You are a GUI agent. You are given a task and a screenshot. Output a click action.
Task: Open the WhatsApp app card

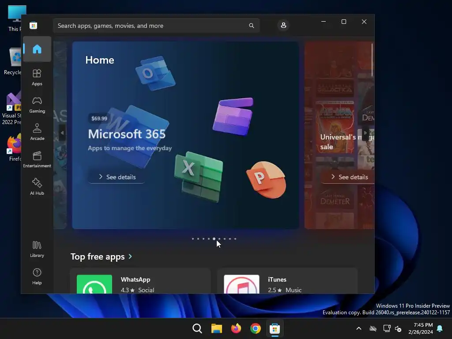(x=140, y=281)
